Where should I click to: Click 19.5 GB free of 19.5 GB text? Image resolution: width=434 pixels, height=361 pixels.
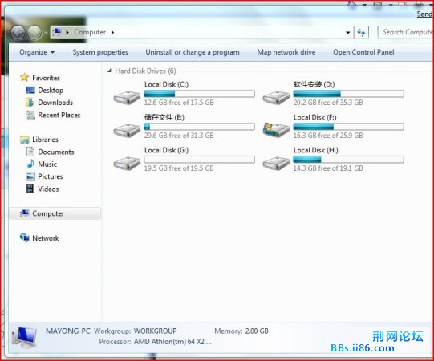pos(179,168)
